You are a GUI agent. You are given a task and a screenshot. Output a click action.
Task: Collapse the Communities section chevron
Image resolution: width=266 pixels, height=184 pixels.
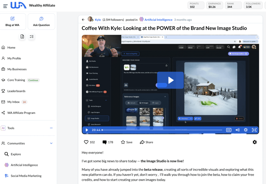coord(51,143)
